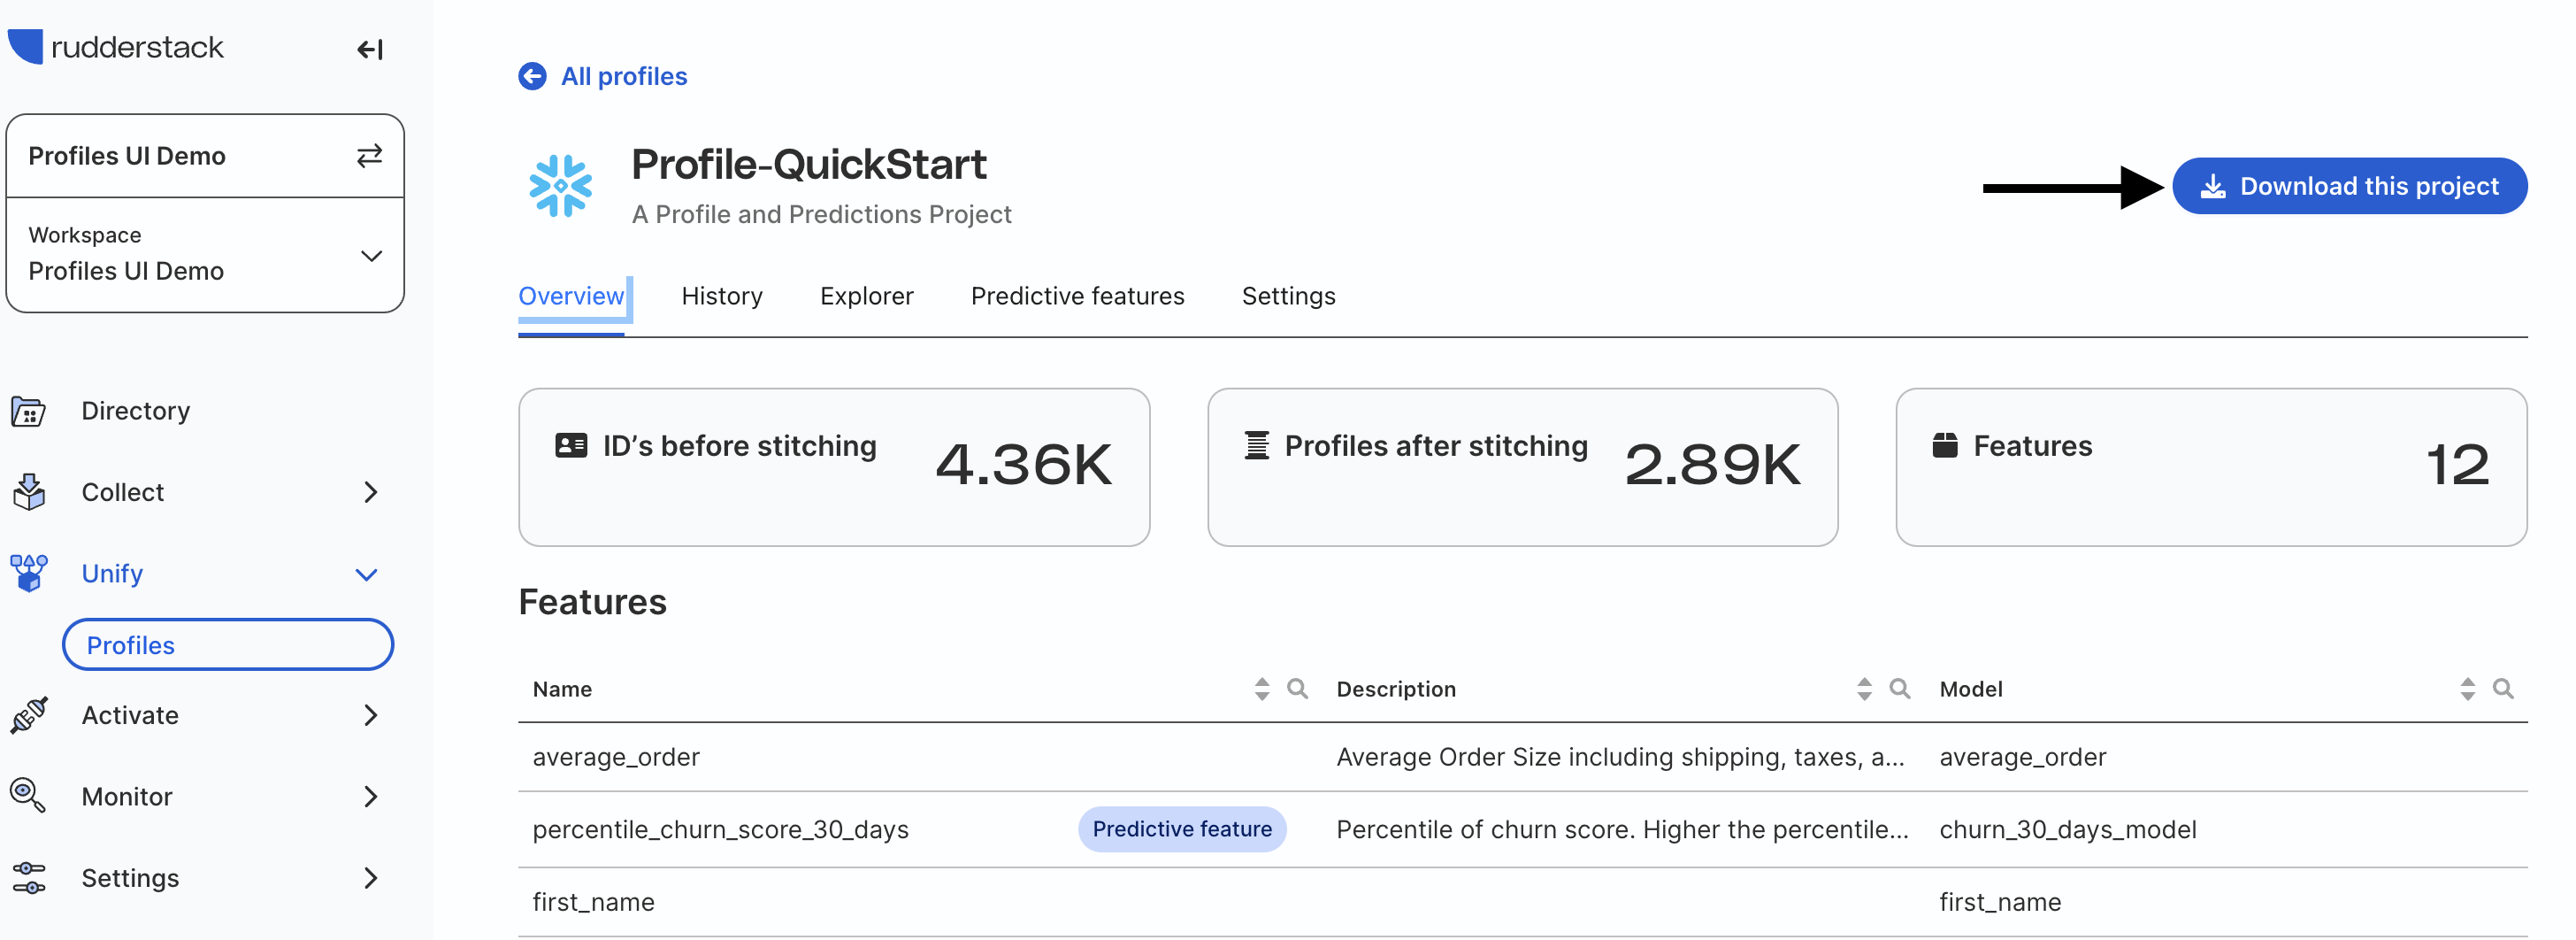Image resolution: width=2576 pixels, height=940 pixels.
Task: Click the Settings sliders icon in sidebar
Action: coord(28,878)
